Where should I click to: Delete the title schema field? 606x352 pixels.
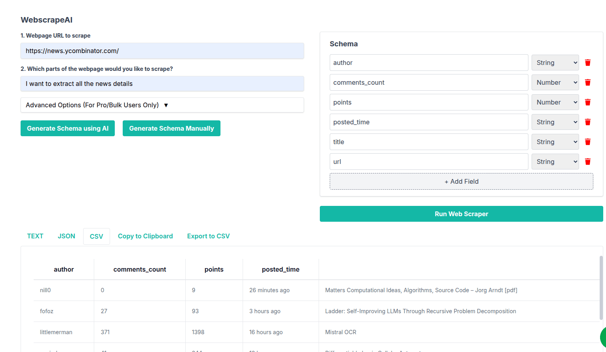(x=588, y=142)
